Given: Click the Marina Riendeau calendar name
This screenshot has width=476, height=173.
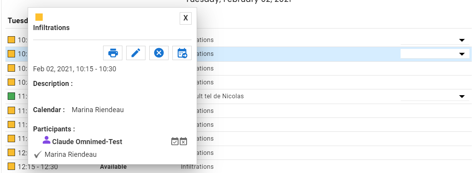Looking at the screenshot, I should pyautogui.click(x=98, y=110).
